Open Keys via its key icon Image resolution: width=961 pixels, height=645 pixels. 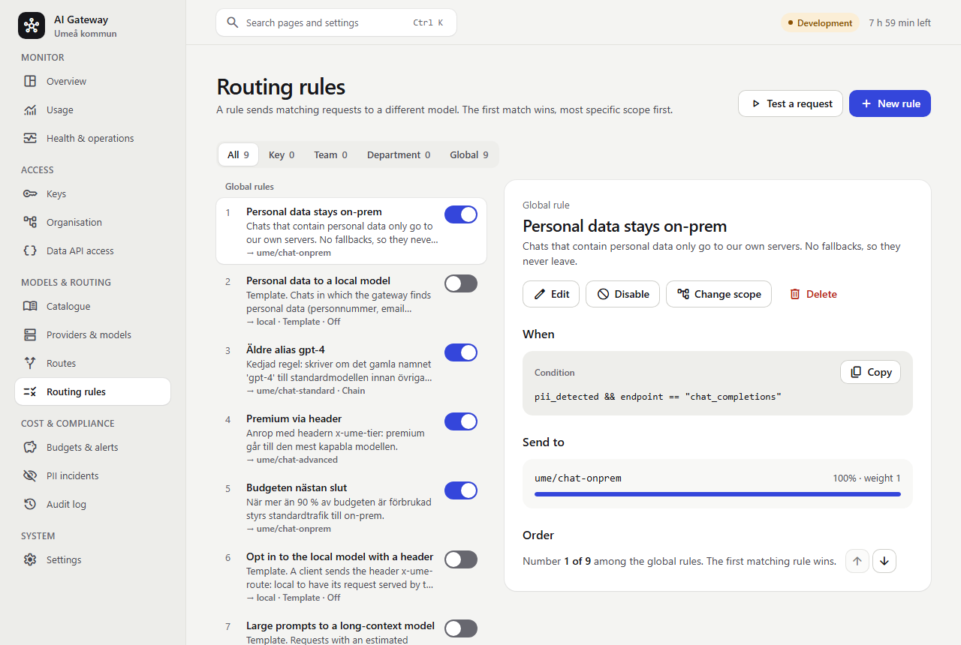(x=30, y=193)
